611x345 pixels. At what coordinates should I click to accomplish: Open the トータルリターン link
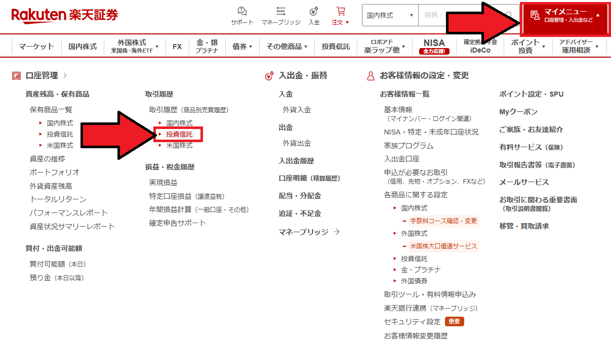pos(58,199)
